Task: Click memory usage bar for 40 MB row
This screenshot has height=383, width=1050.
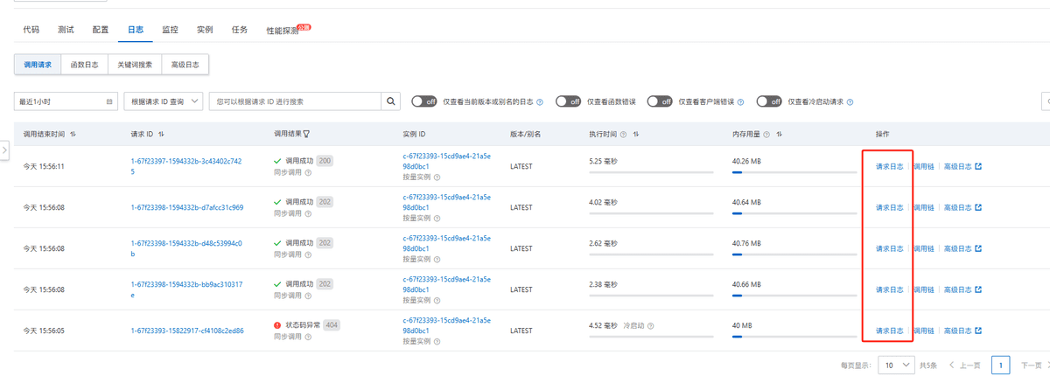Action: pos(794,337)
